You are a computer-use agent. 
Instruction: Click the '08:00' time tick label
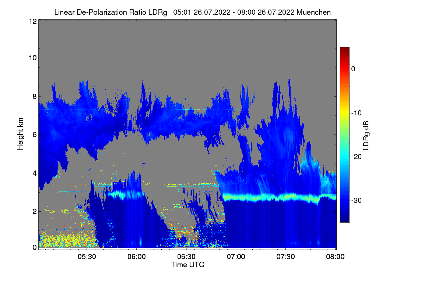coord(336,257)
